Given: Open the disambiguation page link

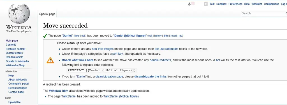Looking at the screenshot, I should [109, 76].
